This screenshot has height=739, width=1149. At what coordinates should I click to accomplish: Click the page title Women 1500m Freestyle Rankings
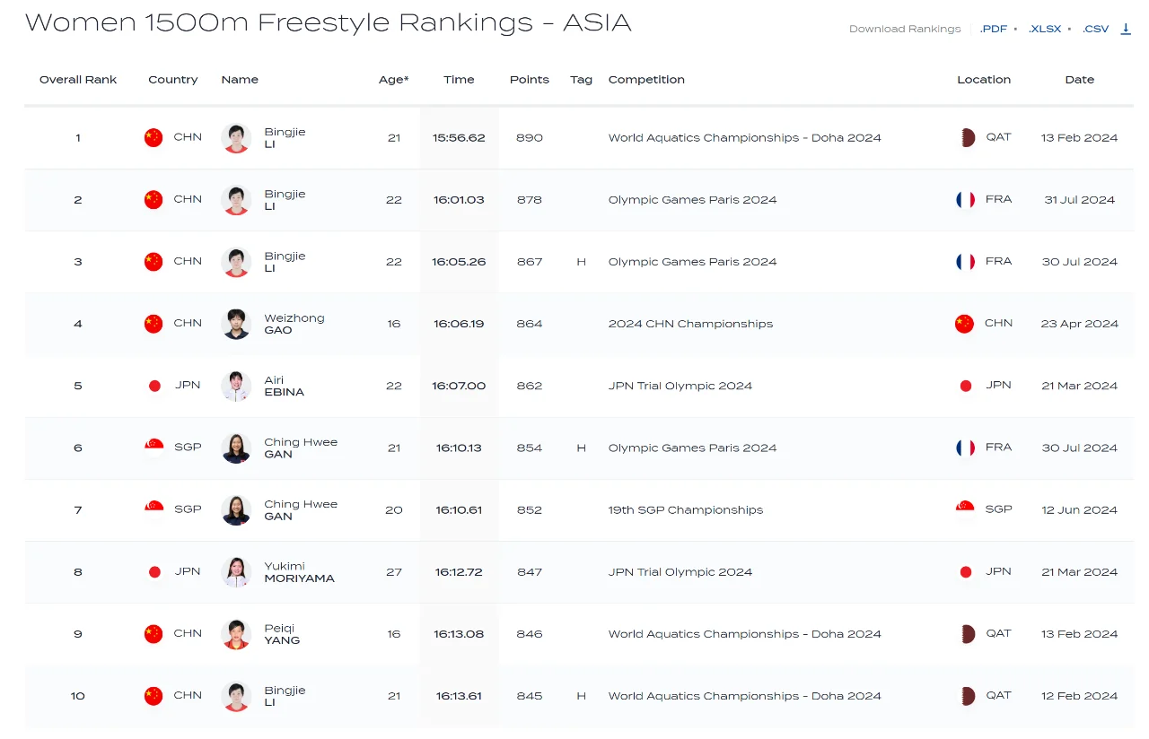[x=329, y=22]
